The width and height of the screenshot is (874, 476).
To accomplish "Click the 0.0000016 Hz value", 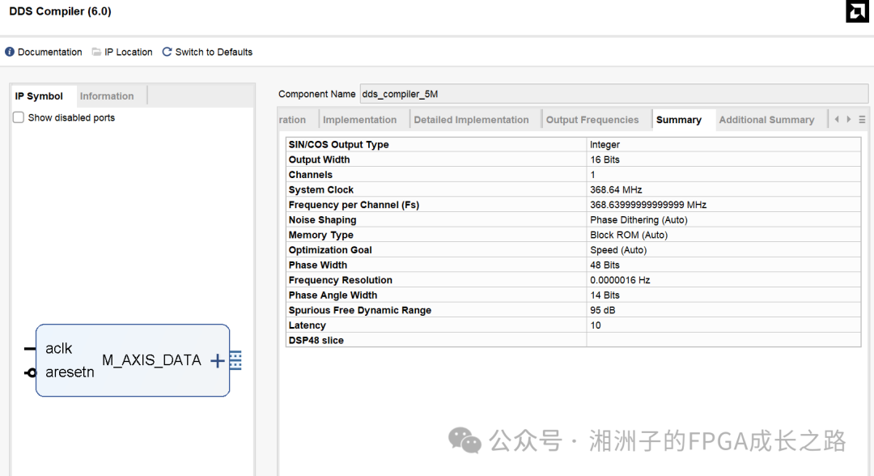I will click(620, 280).
